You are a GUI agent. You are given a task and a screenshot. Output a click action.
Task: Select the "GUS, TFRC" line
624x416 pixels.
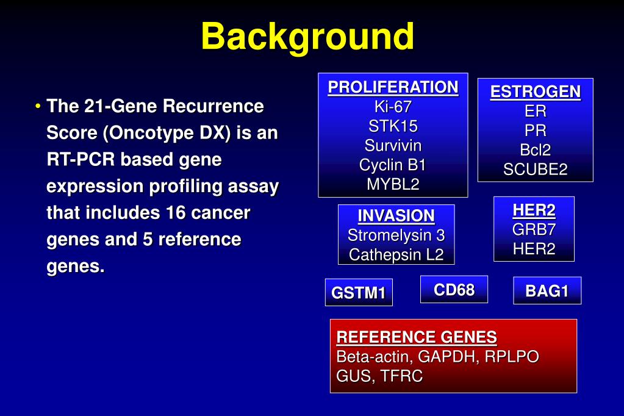(379, 376)
